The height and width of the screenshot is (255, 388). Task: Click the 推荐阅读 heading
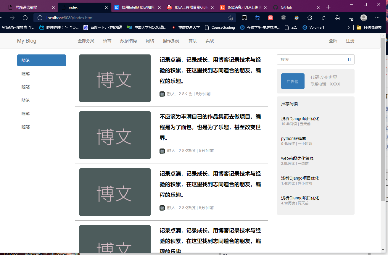click(x=289, y=104)
